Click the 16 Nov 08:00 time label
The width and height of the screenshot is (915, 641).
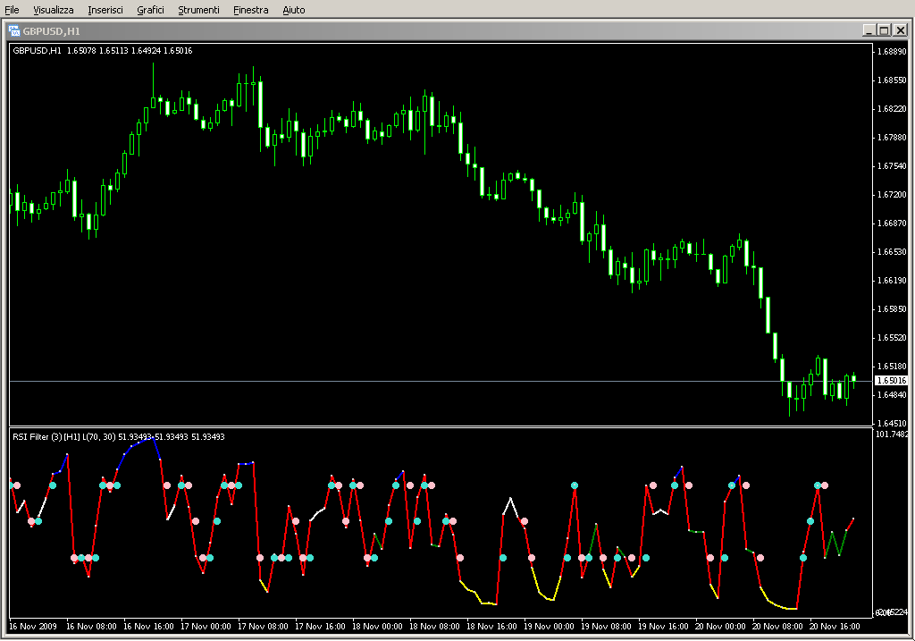click(x=91, y=627)
